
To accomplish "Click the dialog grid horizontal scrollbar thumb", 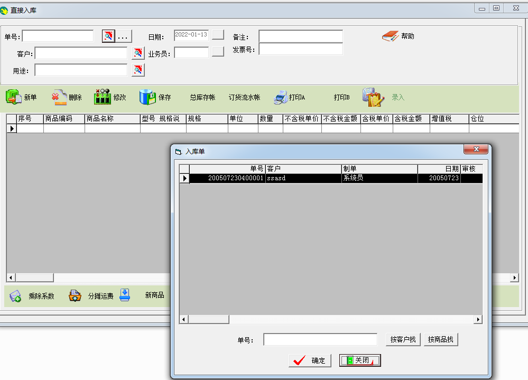I will point(209,319).
